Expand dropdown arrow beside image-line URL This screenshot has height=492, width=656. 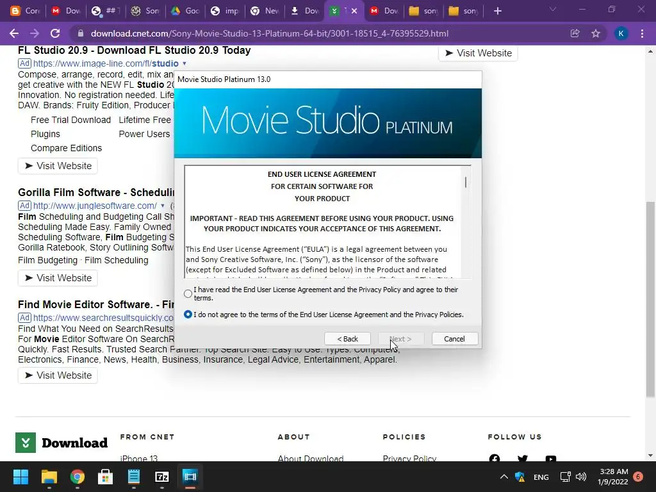click(184, 63)
